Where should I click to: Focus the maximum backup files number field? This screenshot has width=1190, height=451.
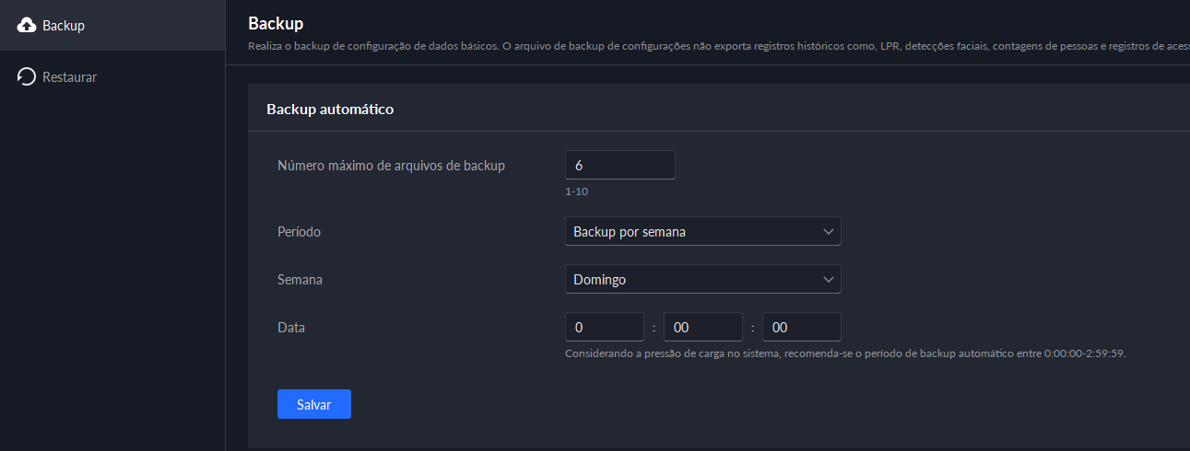[x=619, y=165]
